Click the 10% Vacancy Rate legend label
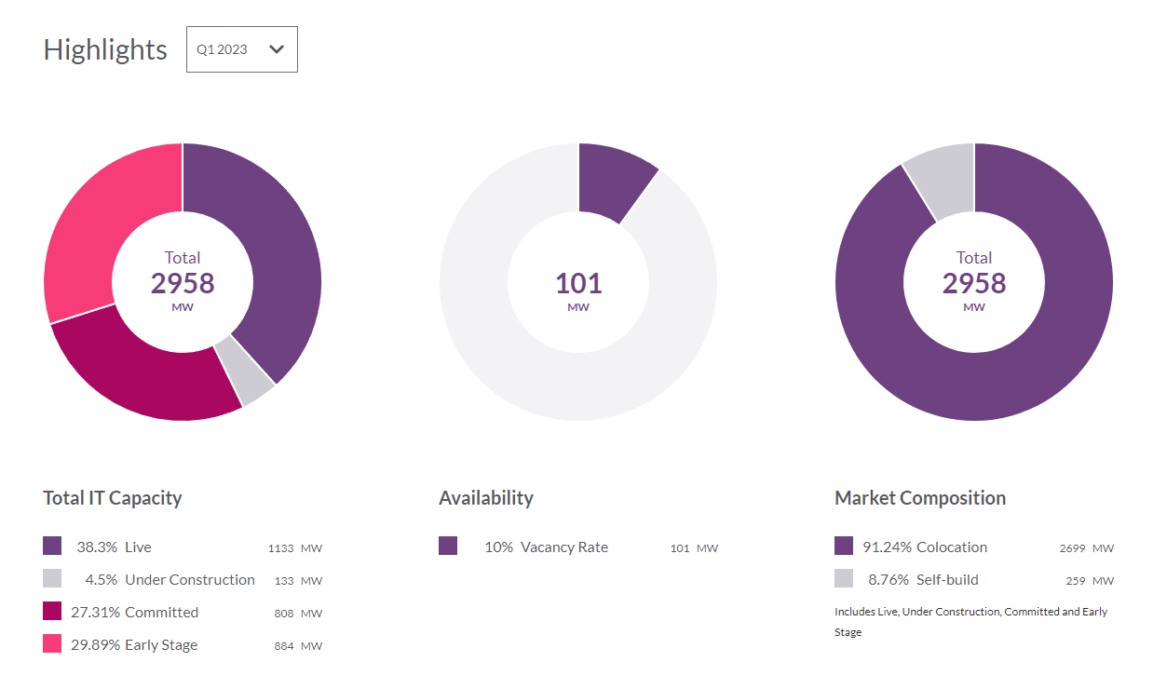Screen dimensions: 1167x689 (x=546, y=547)
